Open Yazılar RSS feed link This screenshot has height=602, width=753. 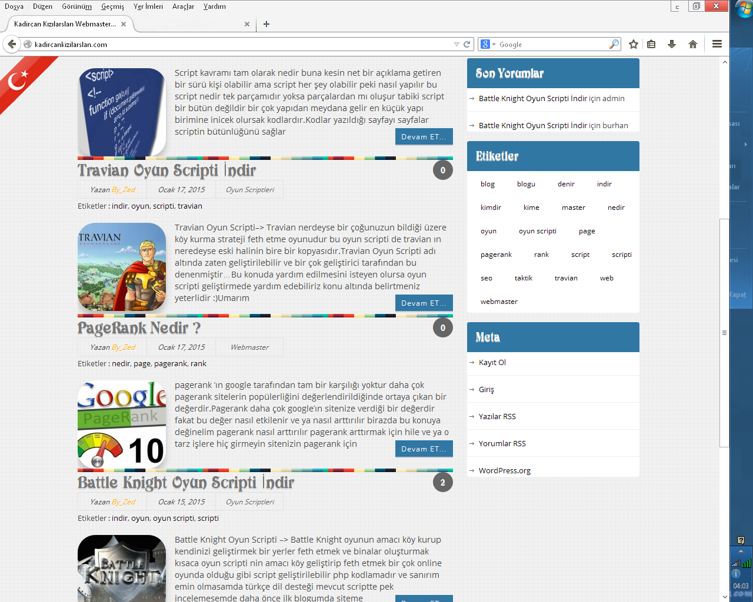tap(497, 417)
